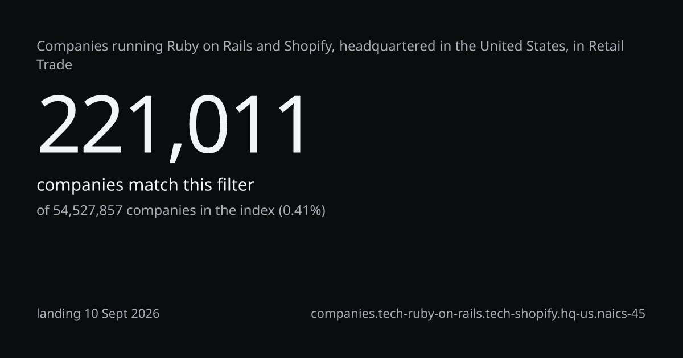The height and width of the screenshot is (358, 683).
Task: Select the filter description heading
Action: pyautogui.click(x=330, y=55)
